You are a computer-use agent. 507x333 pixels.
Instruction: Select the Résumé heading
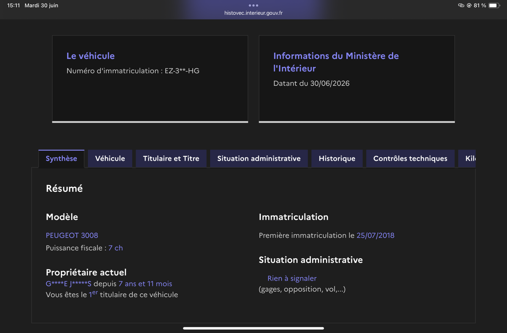[64, 188]
